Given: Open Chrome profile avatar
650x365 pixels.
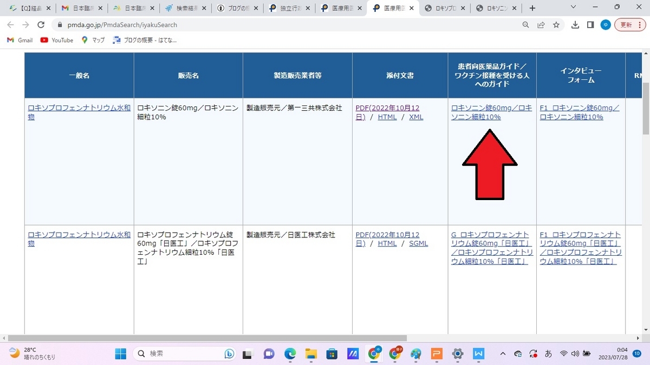Looking at the screenshot, I should pos(606,25).
